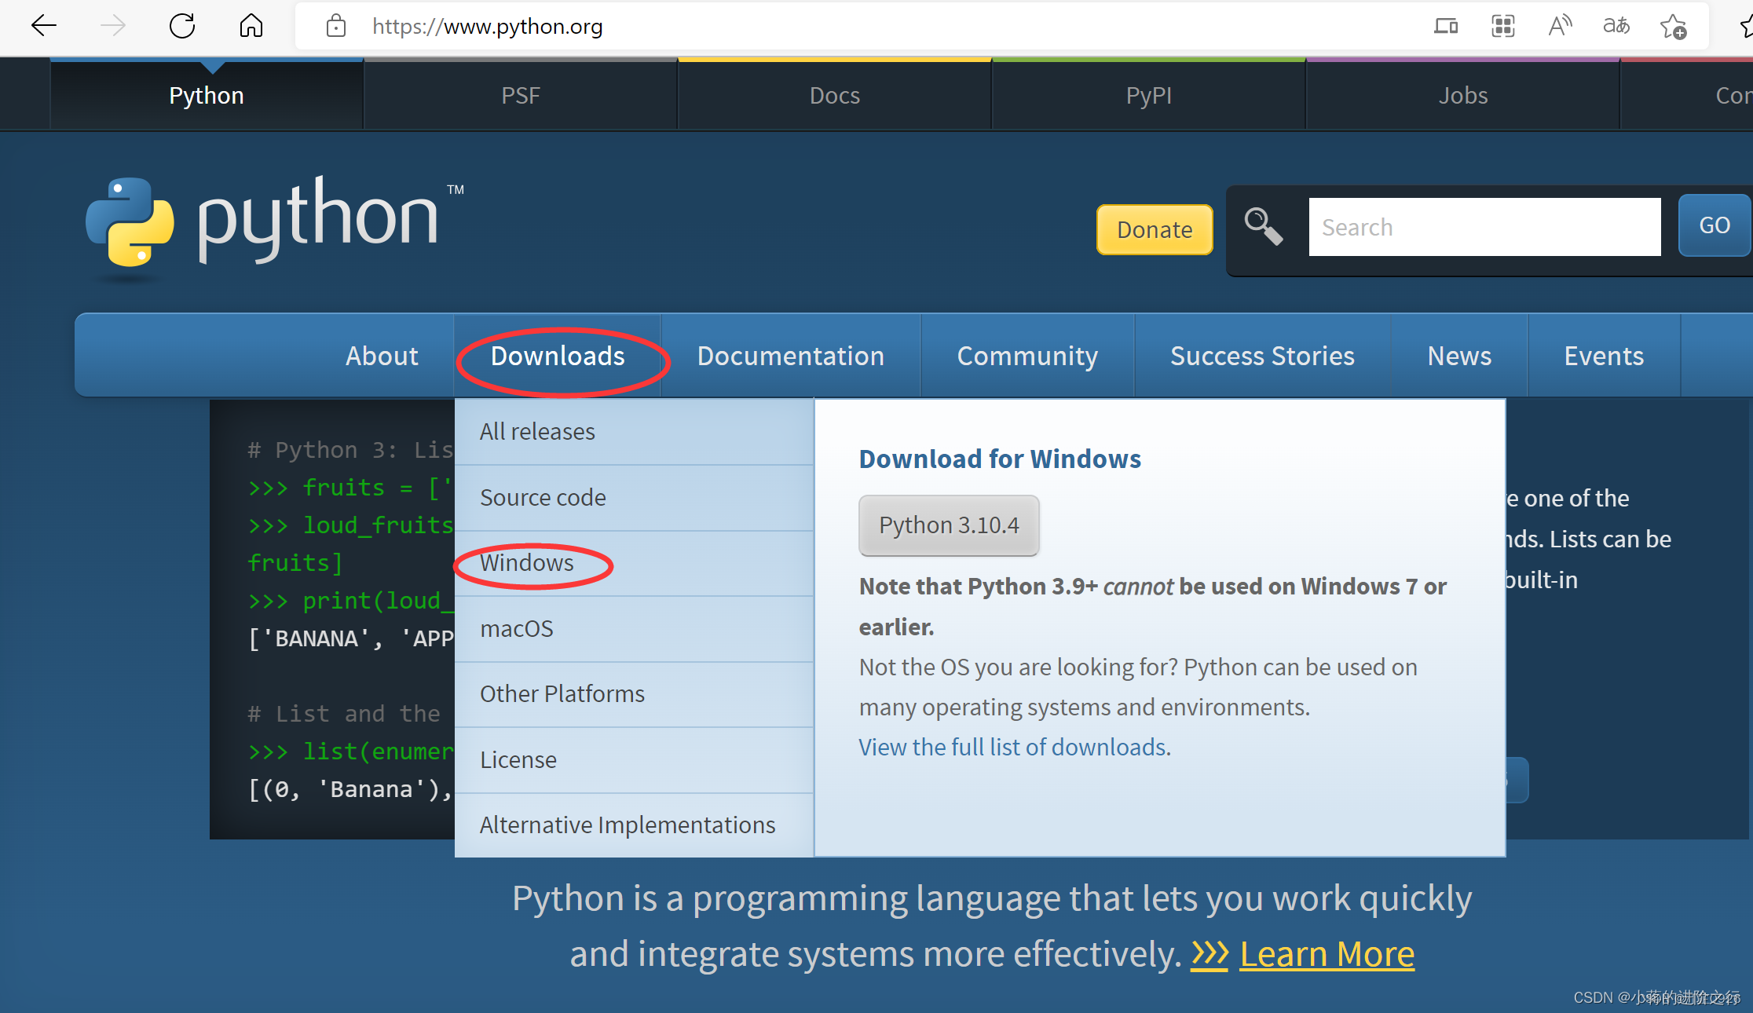Open the Community navigation menu

point(1027,356)
